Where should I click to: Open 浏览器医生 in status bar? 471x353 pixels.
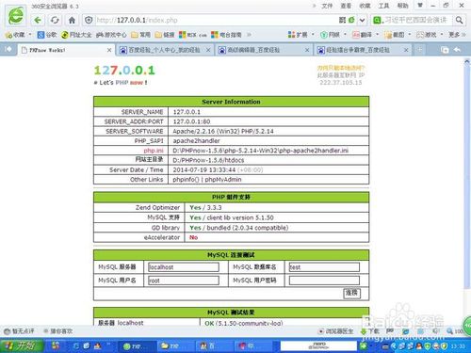[x=335, y=331]
